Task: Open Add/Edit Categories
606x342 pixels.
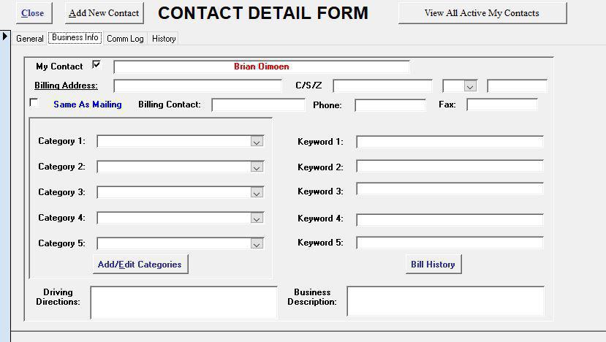Action: click(140, 265)
